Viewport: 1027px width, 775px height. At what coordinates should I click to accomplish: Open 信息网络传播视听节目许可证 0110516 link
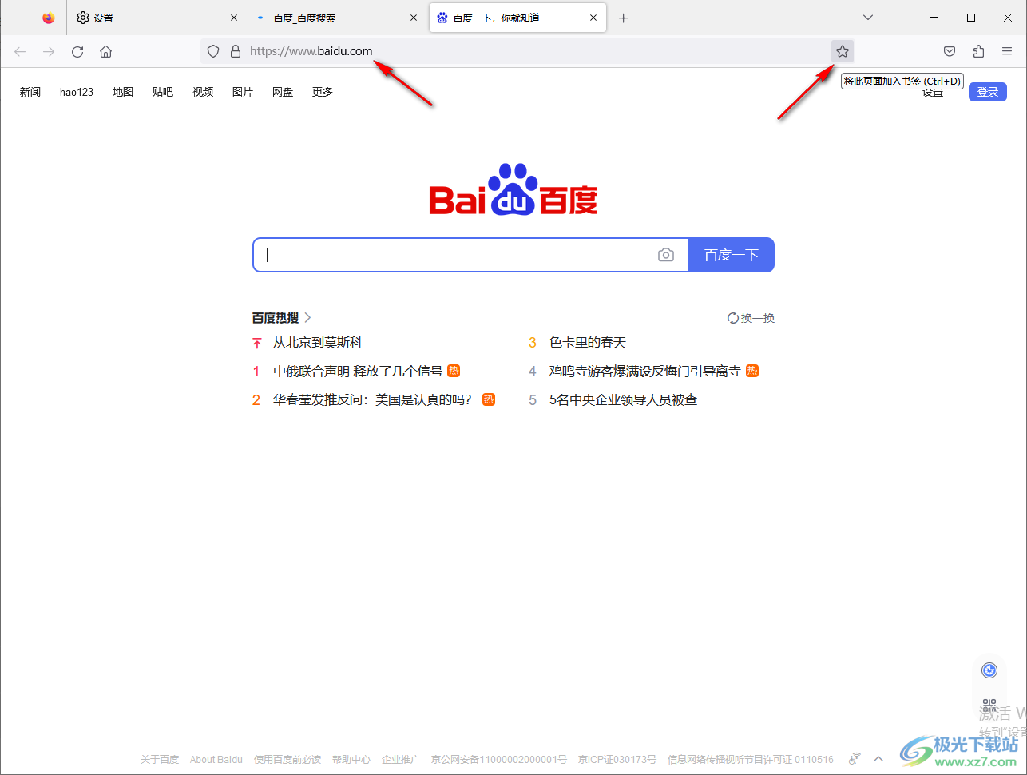(x=751, y=760)
